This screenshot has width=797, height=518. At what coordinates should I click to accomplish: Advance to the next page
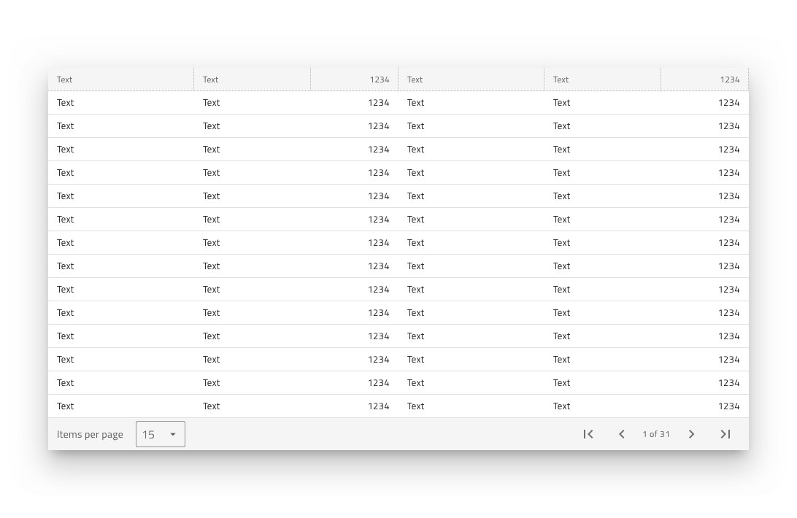point(691,434)
